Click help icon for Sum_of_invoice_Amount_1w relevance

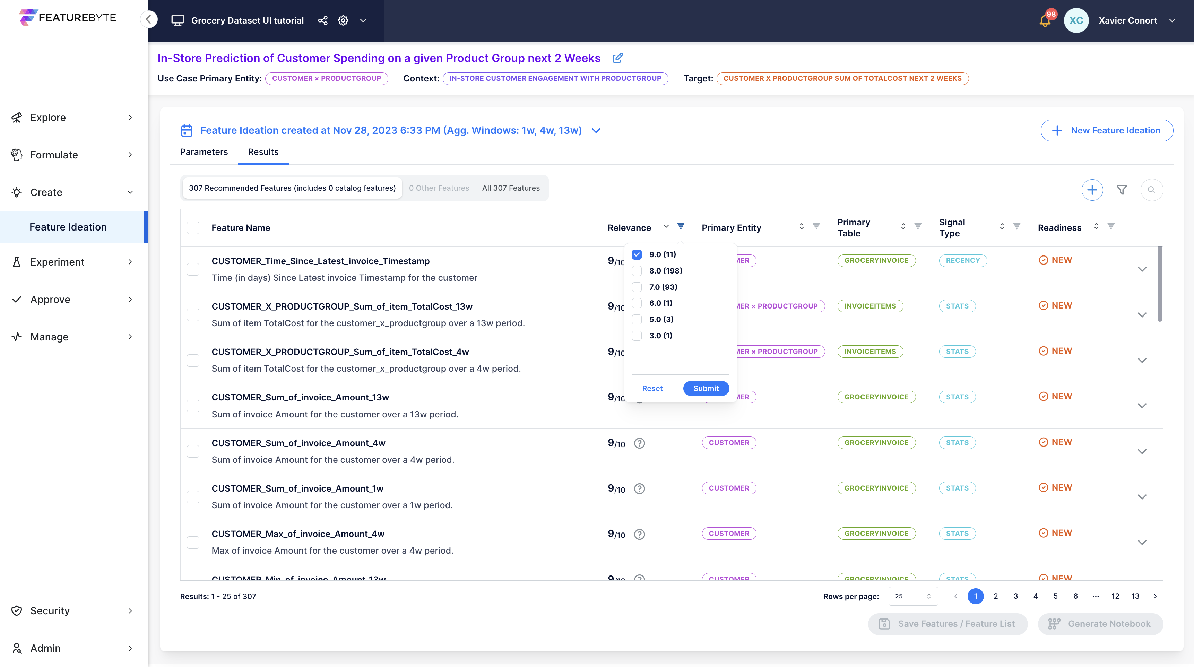[x=639, y=488]
